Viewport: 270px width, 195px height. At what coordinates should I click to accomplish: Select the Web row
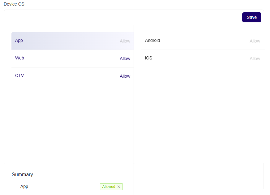tap(72, 59)
